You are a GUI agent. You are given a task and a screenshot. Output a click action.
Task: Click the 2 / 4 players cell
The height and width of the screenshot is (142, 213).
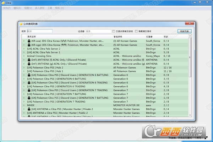166,113
